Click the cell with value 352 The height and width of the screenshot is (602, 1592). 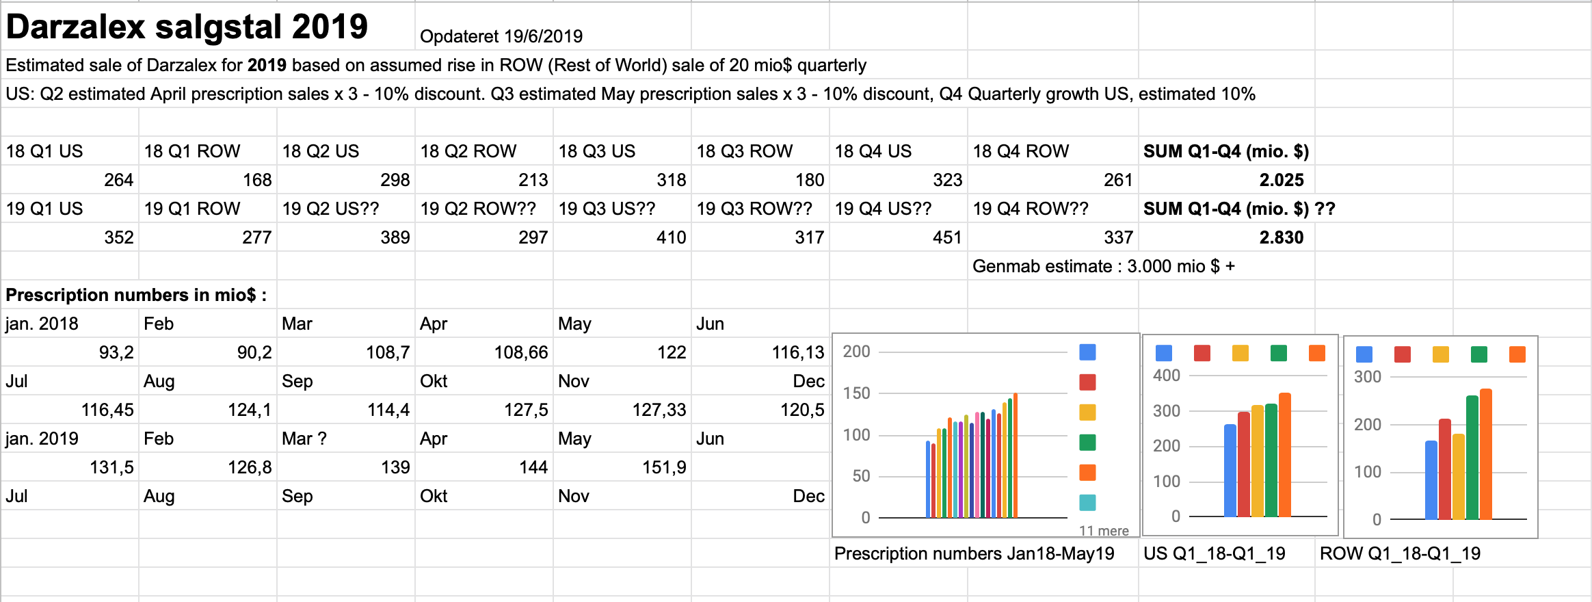point(70,237)
